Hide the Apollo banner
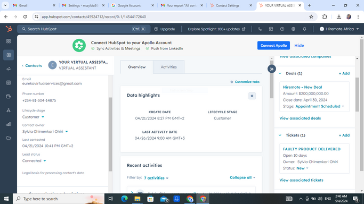 pyautogui.click(x=299, y=46)
